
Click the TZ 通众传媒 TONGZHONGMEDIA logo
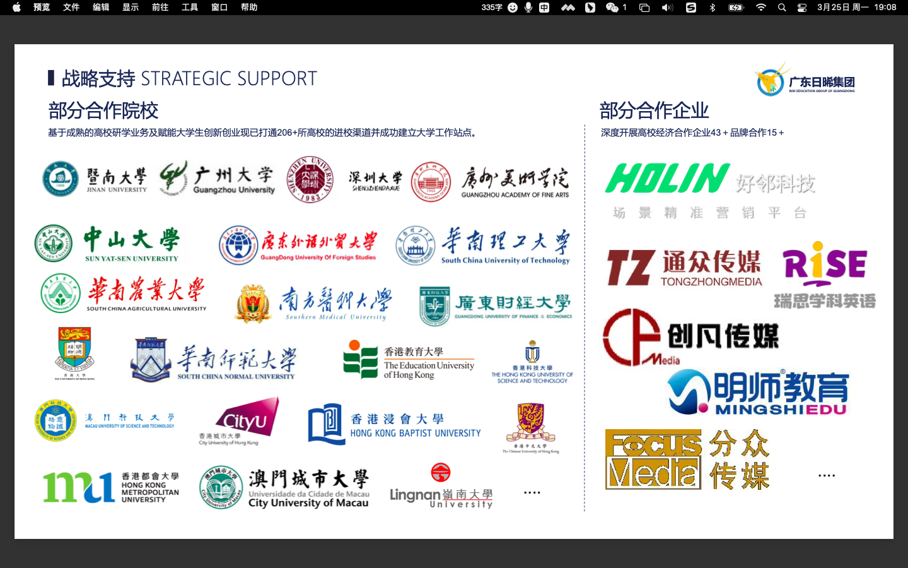click(685, 268)
